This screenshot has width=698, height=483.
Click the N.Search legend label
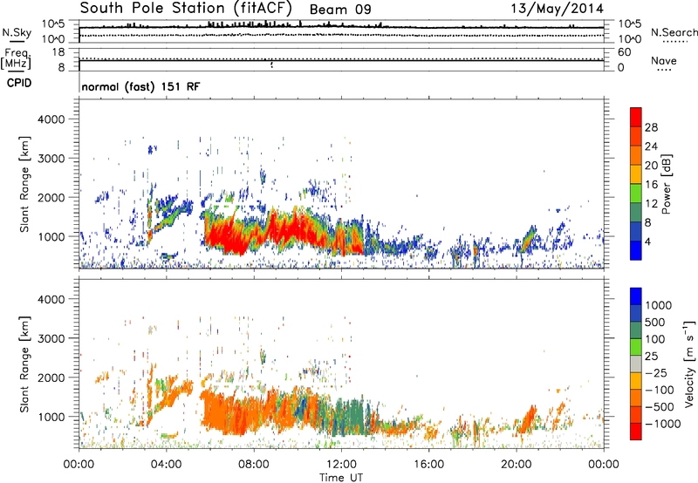coord(674,32)
